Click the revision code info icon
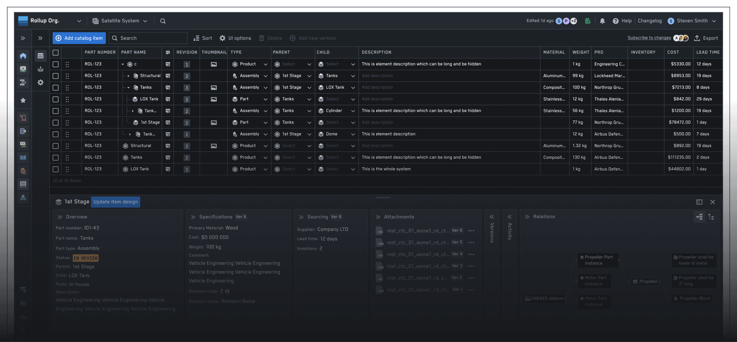 [227, 291]
